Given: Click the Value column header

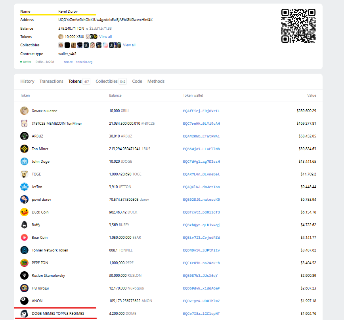Looking at the screenshot, I should point(312,95).
